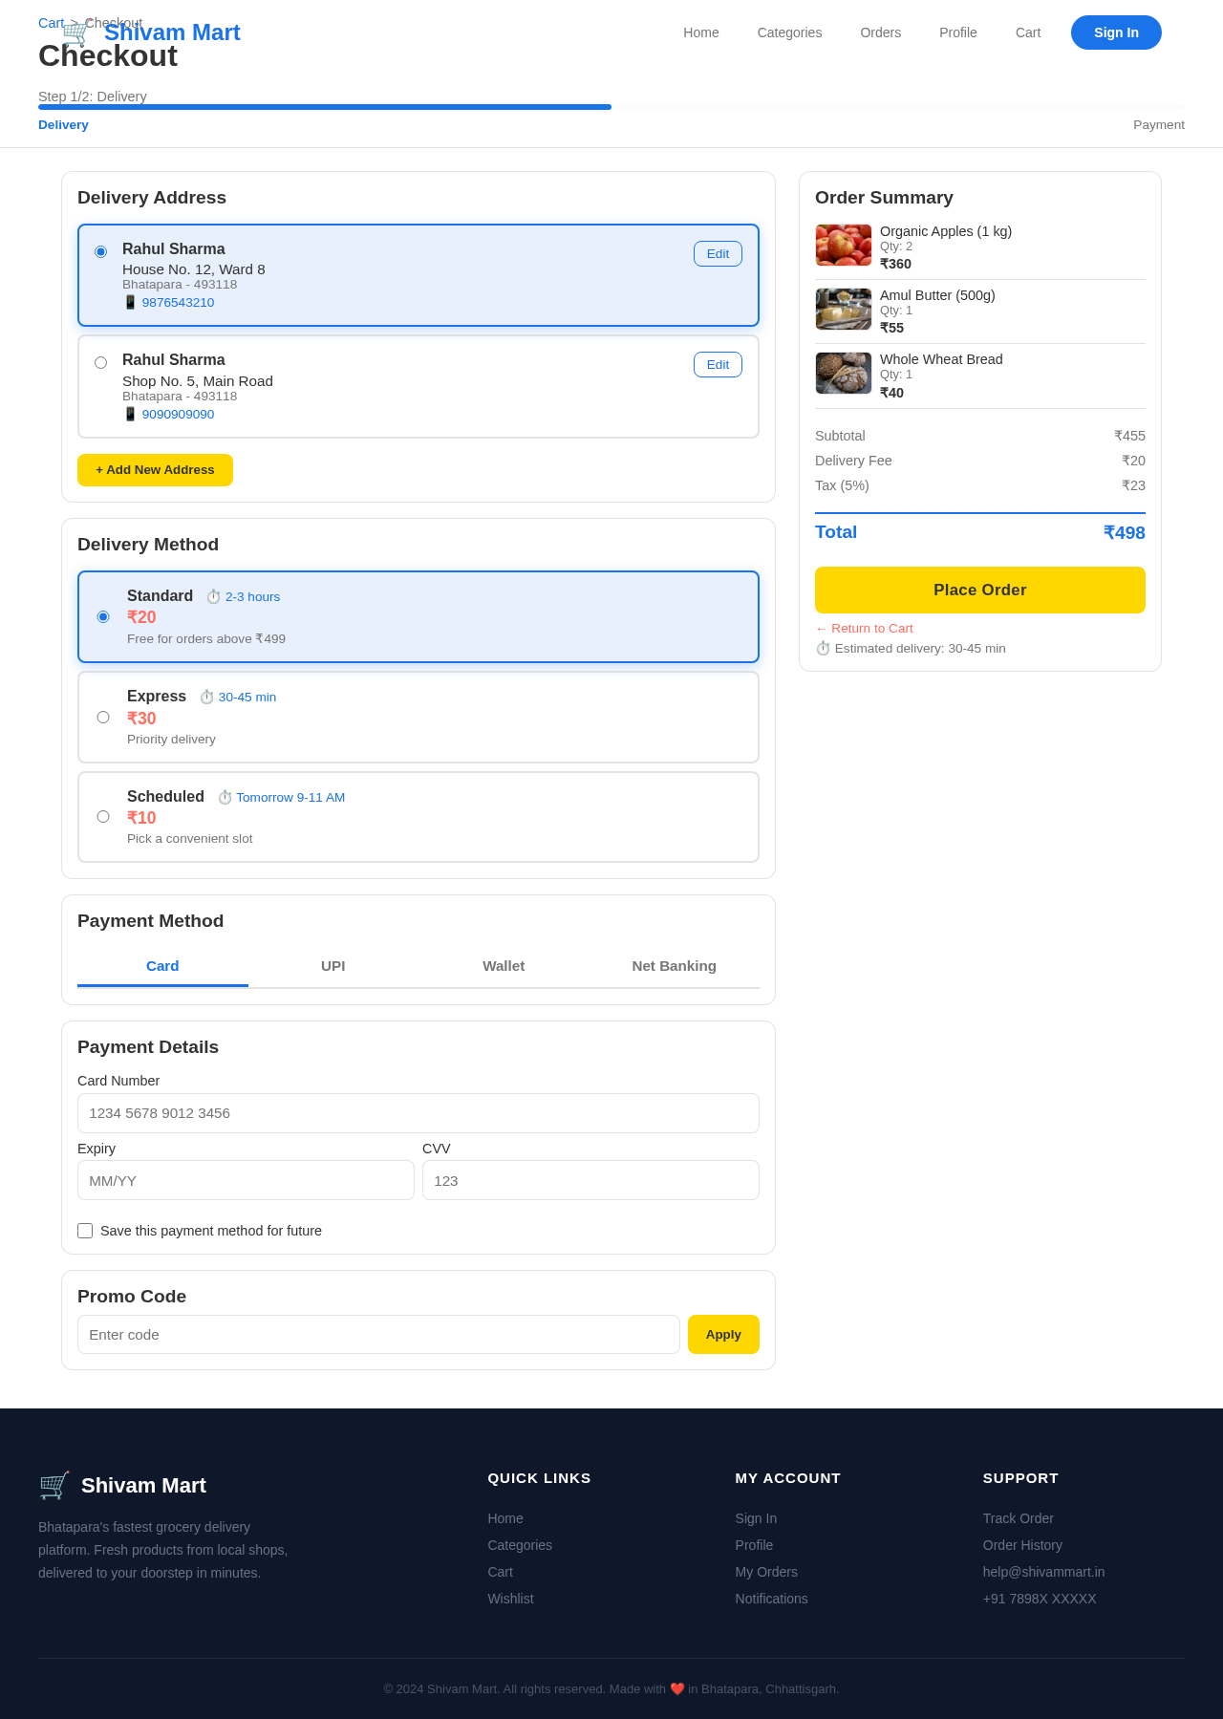This screenshot has width=1223, height=1719.
Task: Open footer Track Order link
Action: [1018, 1518]
